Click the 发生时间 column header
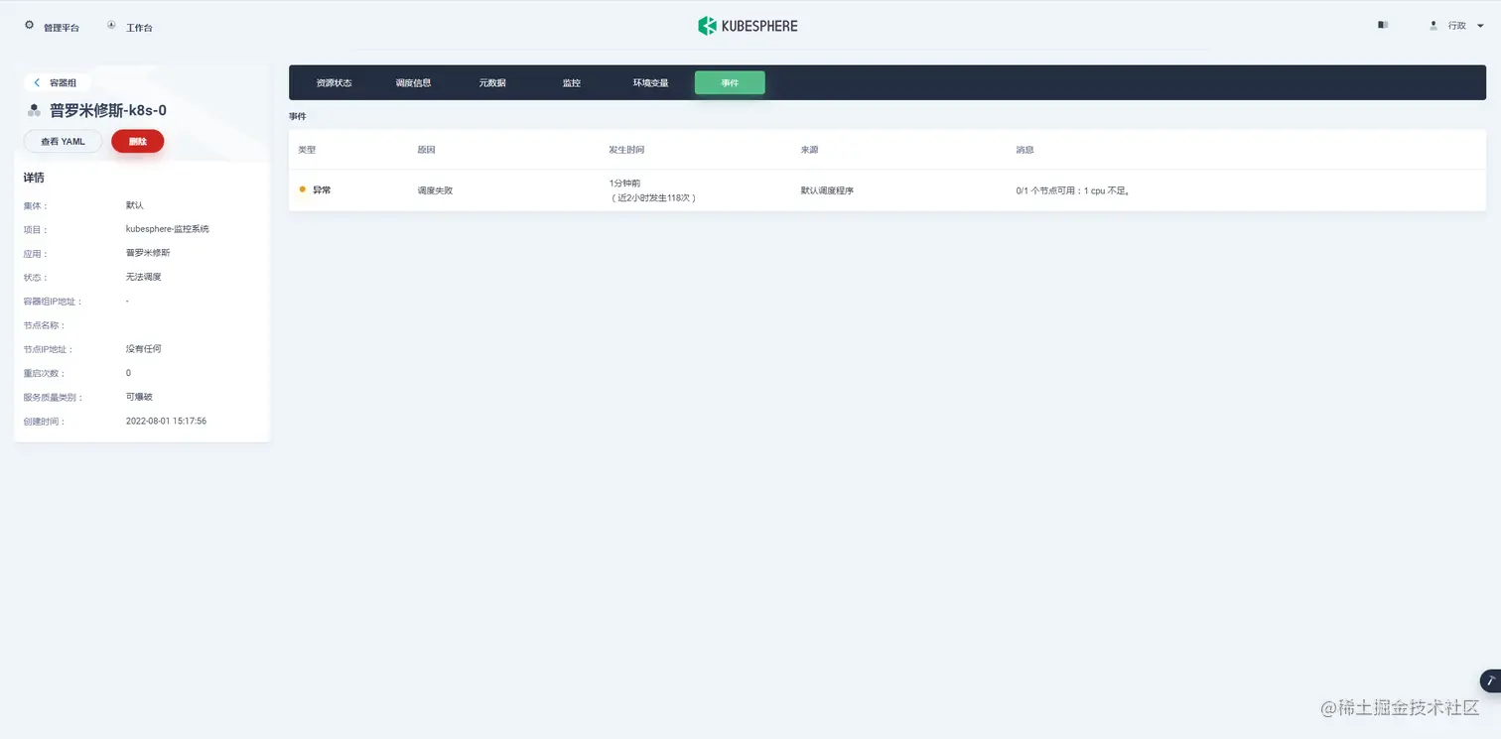This screenshot has height=739, width=1501. tap(626, 150)
